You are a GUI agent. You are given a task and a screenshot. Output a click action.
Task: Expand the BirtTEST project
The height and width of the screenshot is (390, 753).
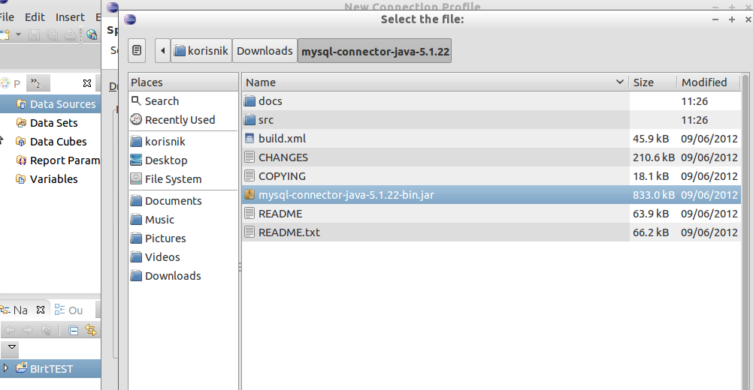[6, 368]
